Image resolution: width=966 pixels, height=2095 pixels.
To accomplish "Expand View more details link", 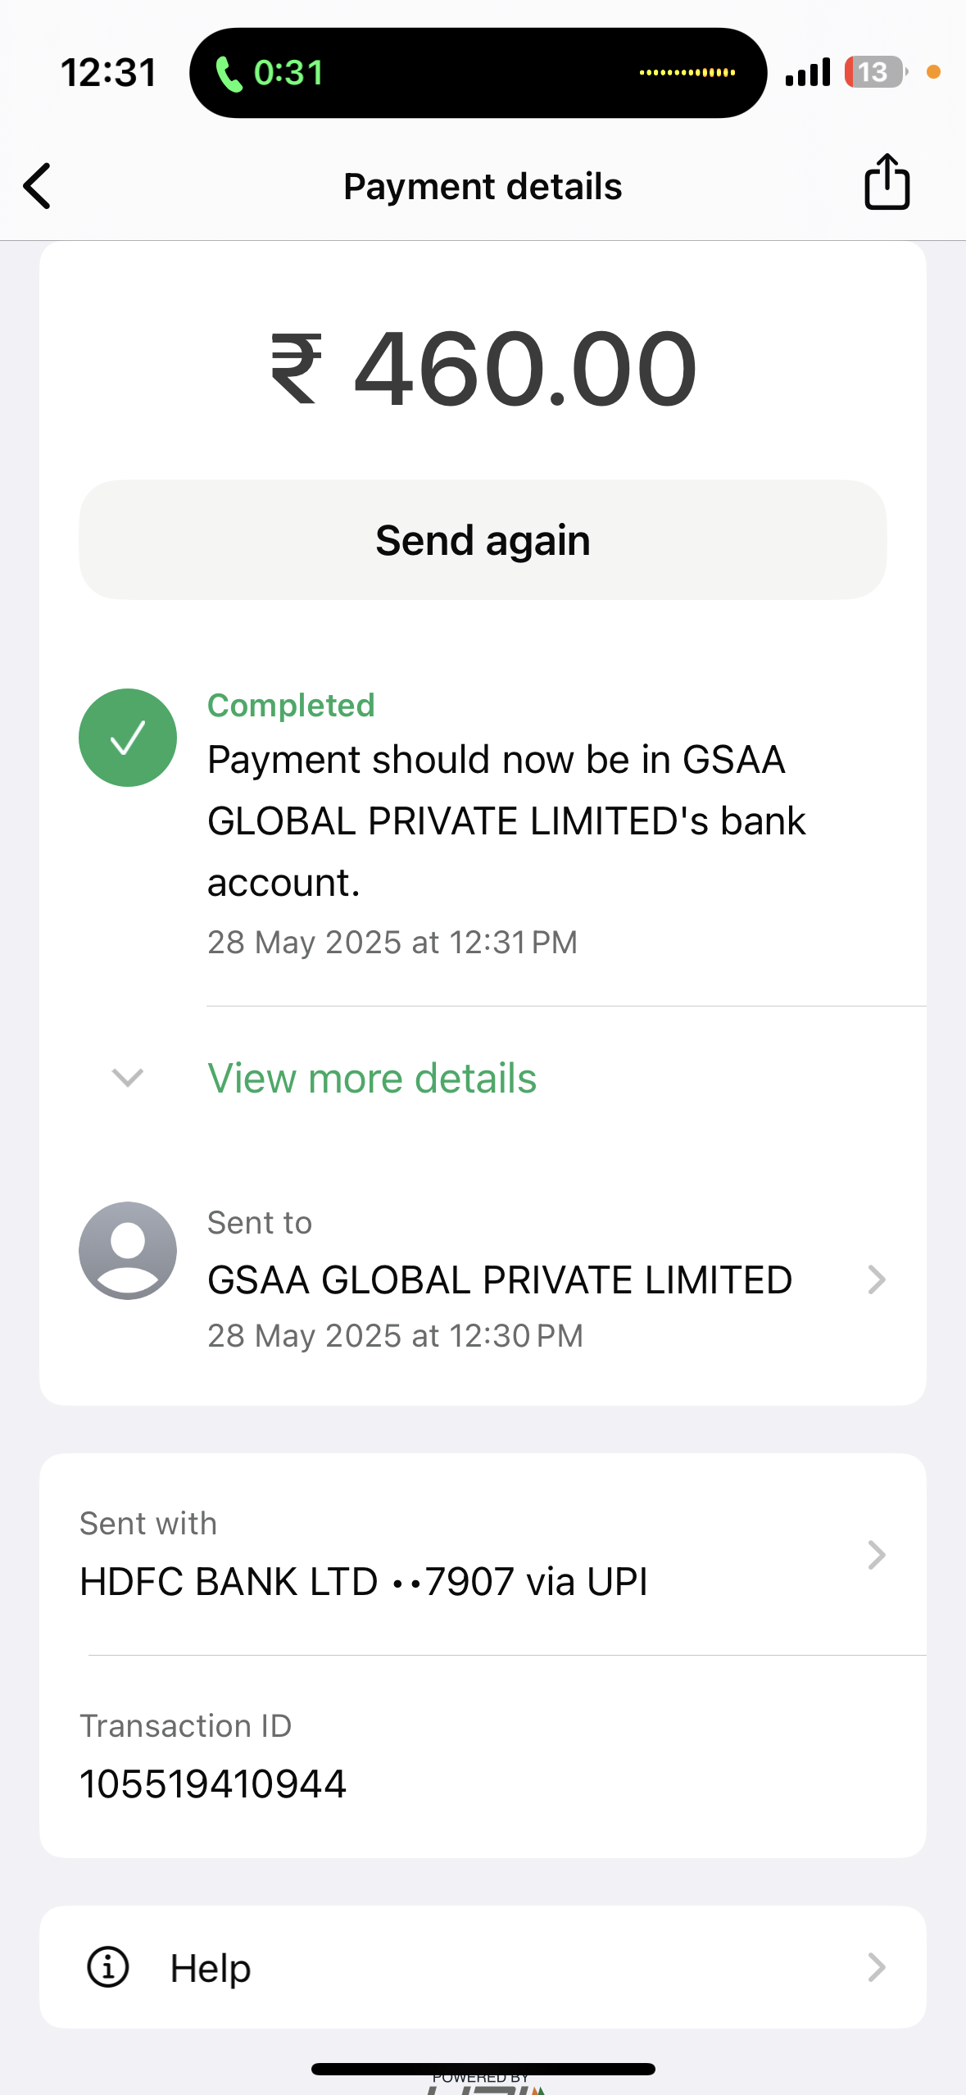I will pos(372,1078).
